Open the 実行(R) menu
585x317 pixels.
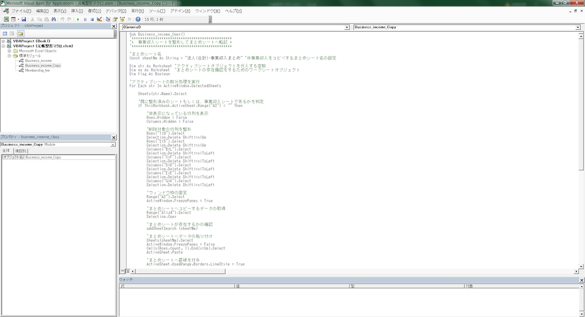138,11
